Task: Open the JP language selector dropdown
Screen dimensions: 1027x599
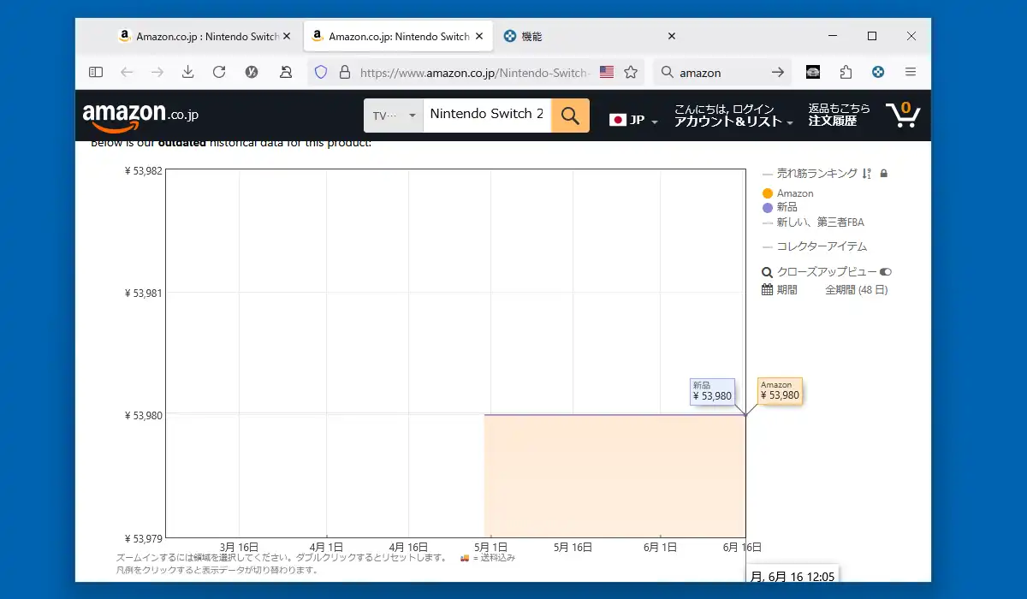Action: (634, 121)
